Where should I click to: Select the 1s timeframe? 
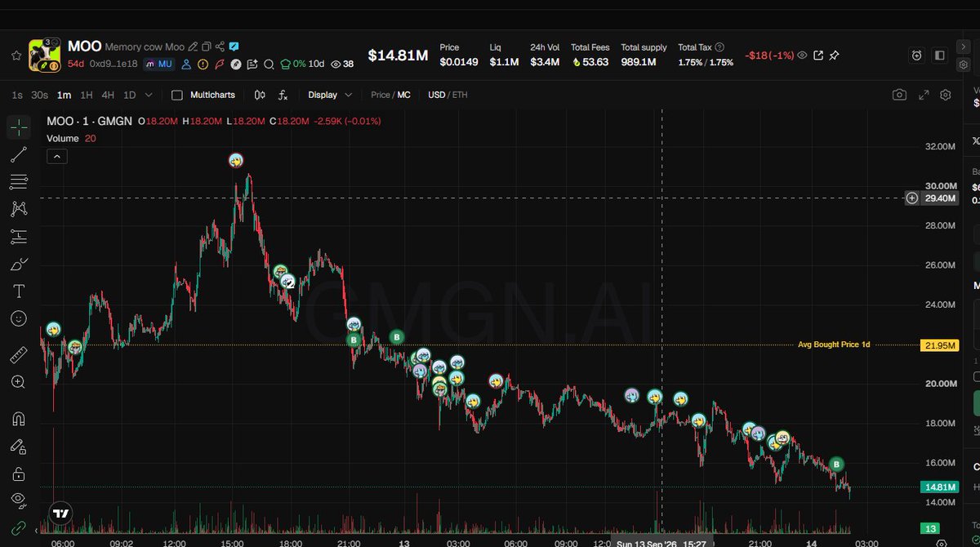coord(17,95)
